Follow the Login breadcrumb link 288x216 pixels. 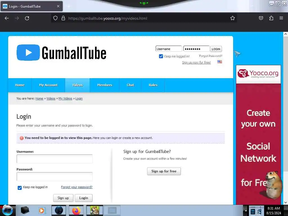click(x=79, y=98)
